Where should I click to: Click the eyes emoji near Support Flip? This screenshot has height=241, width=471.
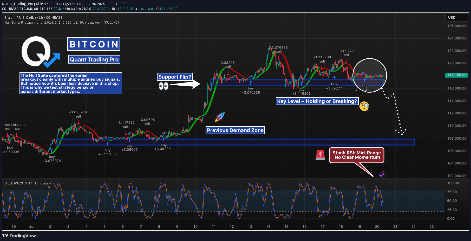click(x=163, y=86)
